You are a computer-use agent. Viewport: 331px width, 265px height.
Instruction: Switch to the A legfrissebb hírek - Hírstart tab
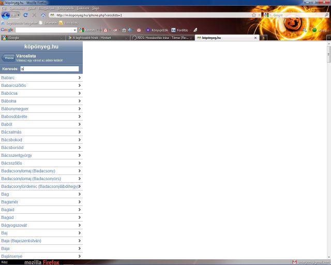[98, 38]
